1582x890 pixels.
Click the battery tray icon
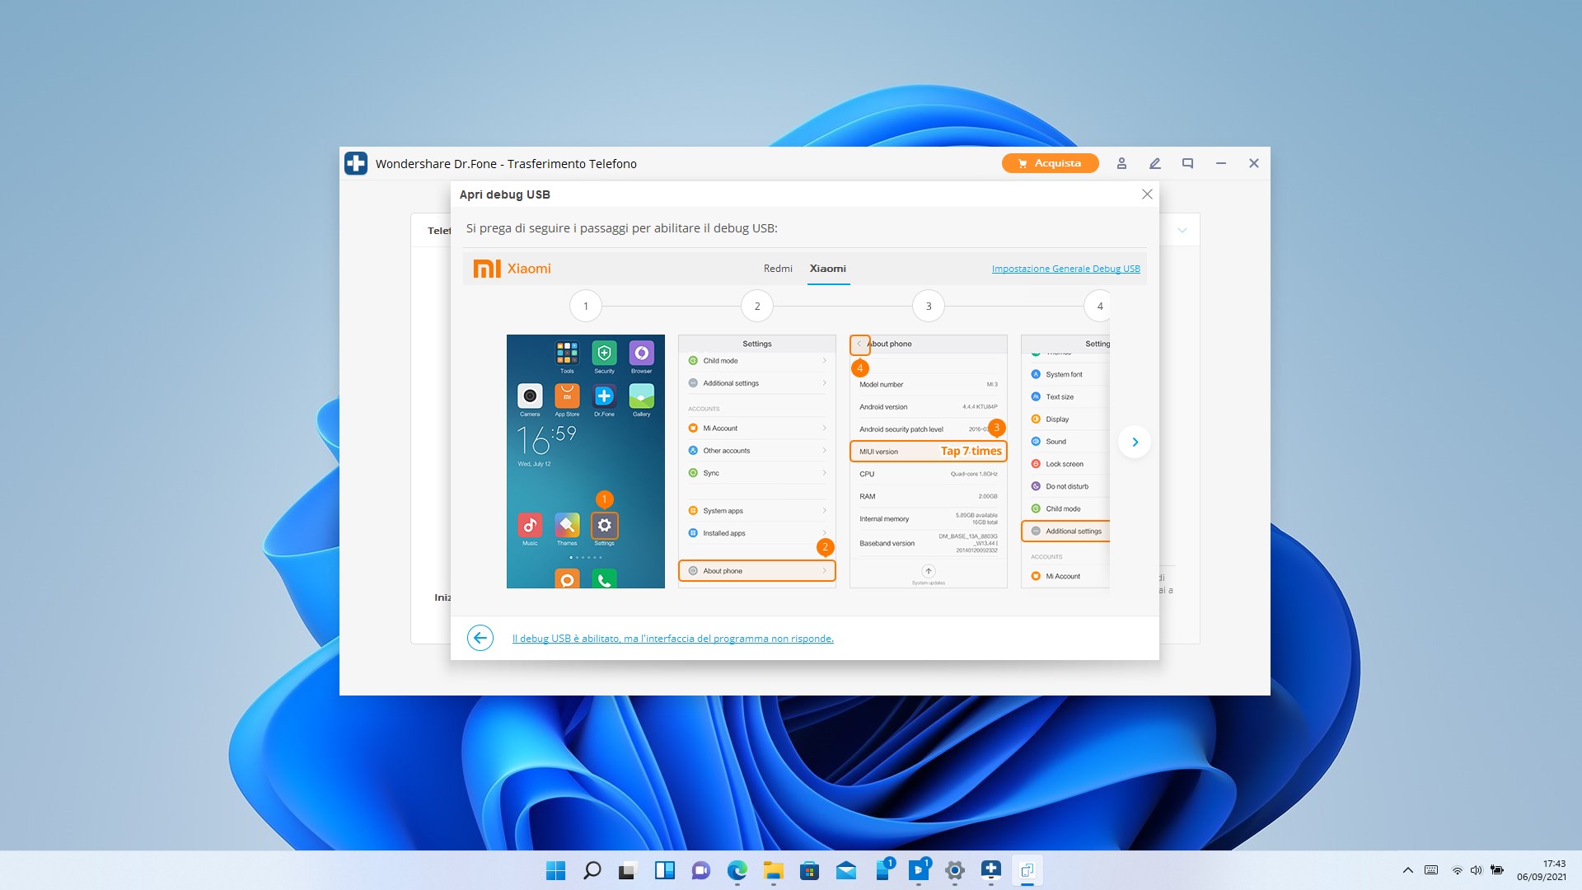pyautogui.click(x=1497, y=870)
